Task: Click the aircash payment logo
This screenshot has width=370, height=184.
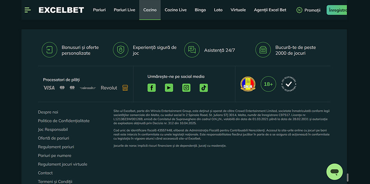Action: [x=88, y=88]
